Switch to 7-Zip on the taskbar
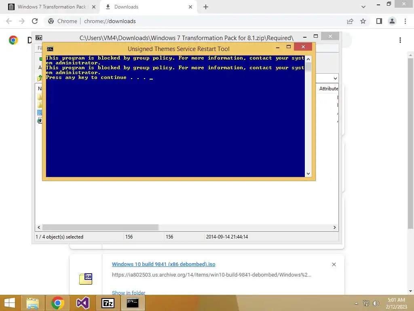This screenshot has width=414, height=311. click(108, 303)
